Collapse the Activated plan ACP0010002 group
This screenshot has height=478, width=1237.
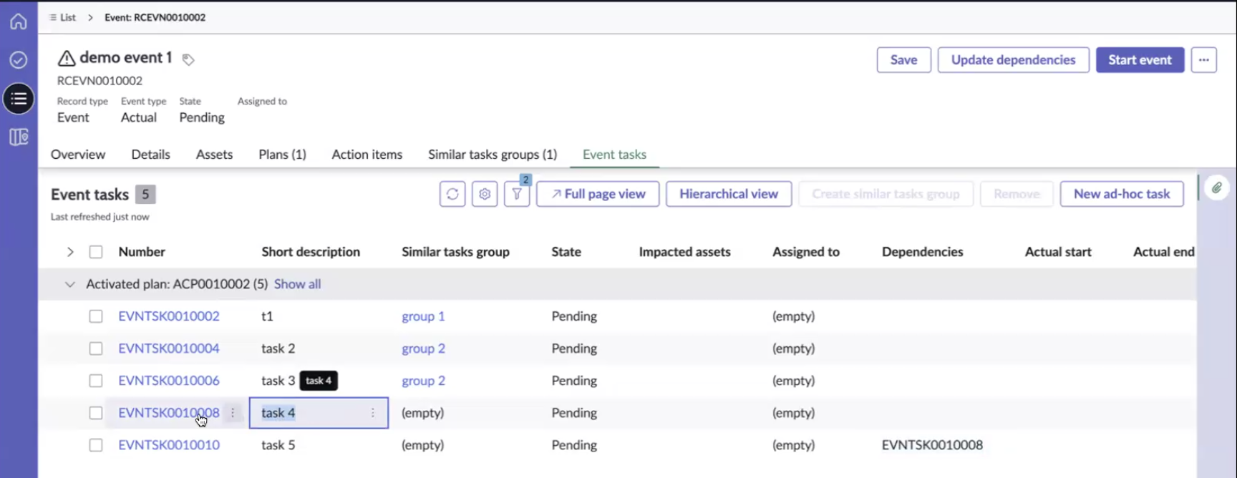click(70, 284)
